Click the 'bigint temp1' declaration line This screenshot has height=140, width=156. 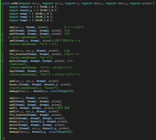tap(31, 14)
